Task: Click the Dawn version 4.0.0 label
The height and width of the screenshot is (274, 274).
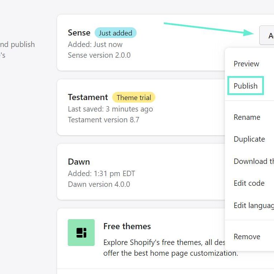Action: pos(99,184)
